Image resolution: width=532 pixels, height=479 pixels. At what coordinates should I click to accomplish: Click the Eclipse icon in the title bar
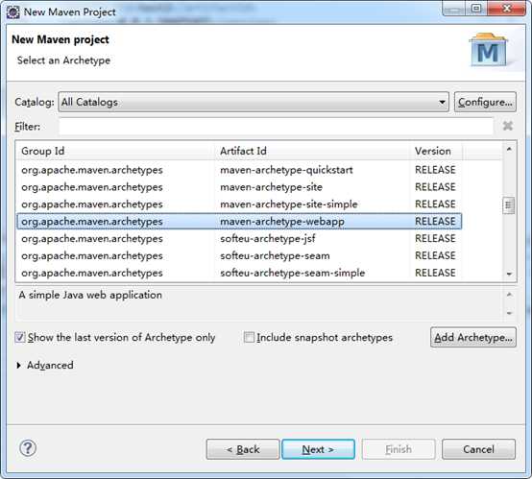(x=12, y=12)
